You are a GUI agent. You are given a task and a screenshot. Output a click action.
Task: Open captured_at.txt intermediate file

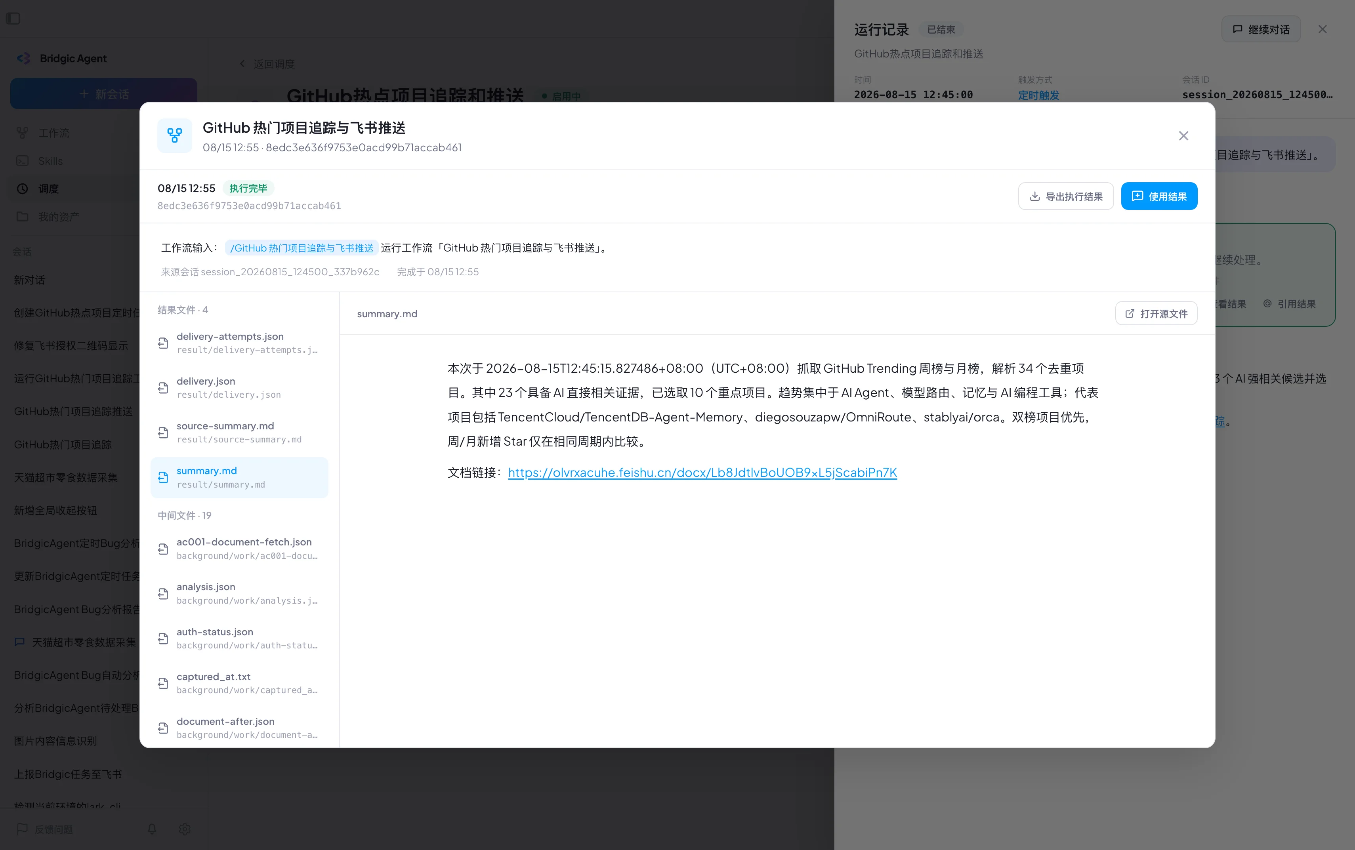[240, 683]
